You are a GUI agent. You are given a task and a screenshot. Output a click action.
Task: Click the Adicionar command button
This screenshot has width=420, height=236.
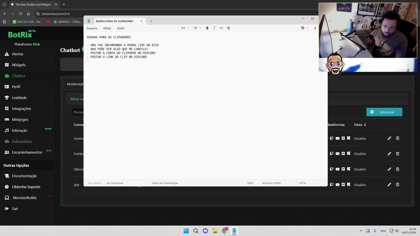(384, 112)
